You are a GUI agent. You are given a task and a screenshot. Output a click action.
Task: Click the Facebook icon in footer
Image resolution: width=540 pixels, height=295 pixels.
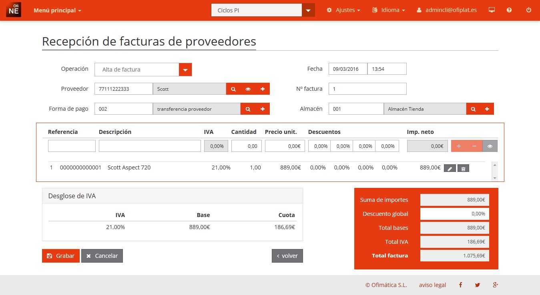coord(461,285)
